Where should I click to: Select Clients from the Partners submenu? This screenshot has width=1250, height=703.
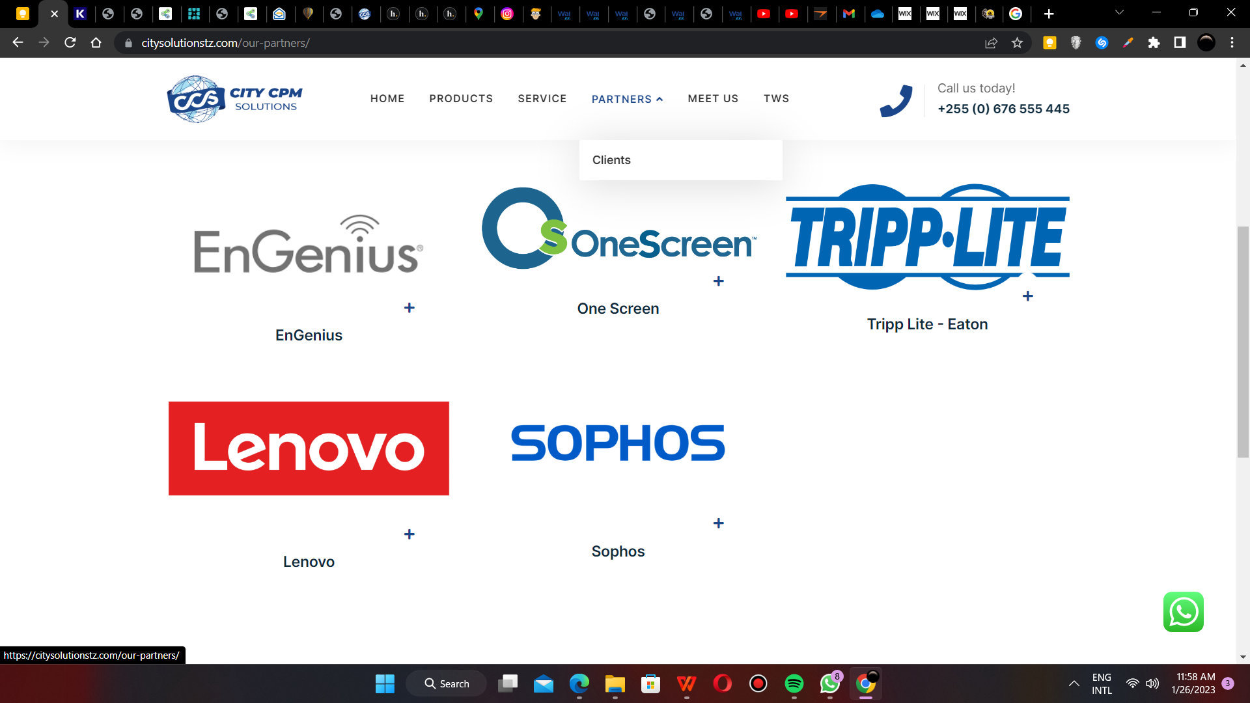611,160
